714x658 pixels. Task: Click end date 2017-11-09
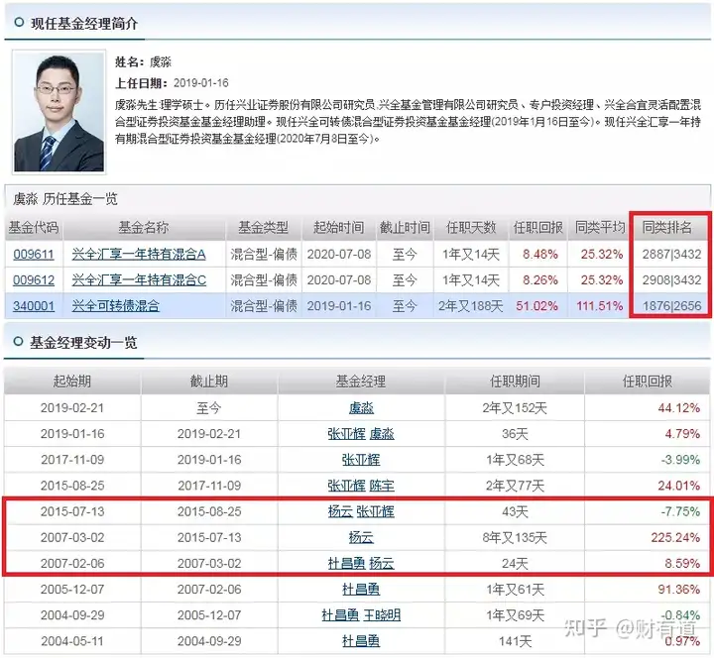coord(209,486)
